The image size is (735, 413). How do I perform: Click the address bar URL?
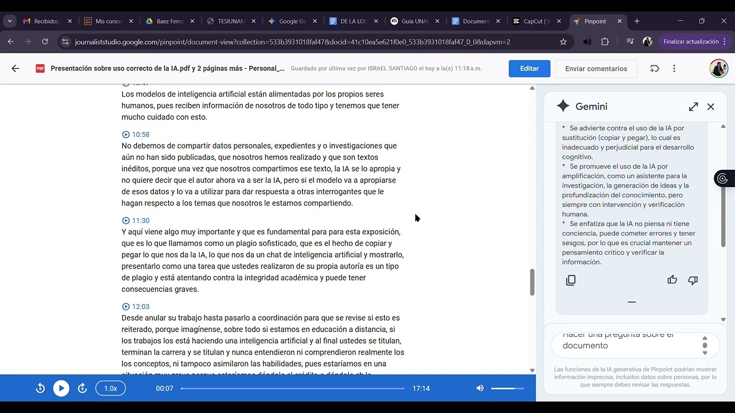pos(292,42)
